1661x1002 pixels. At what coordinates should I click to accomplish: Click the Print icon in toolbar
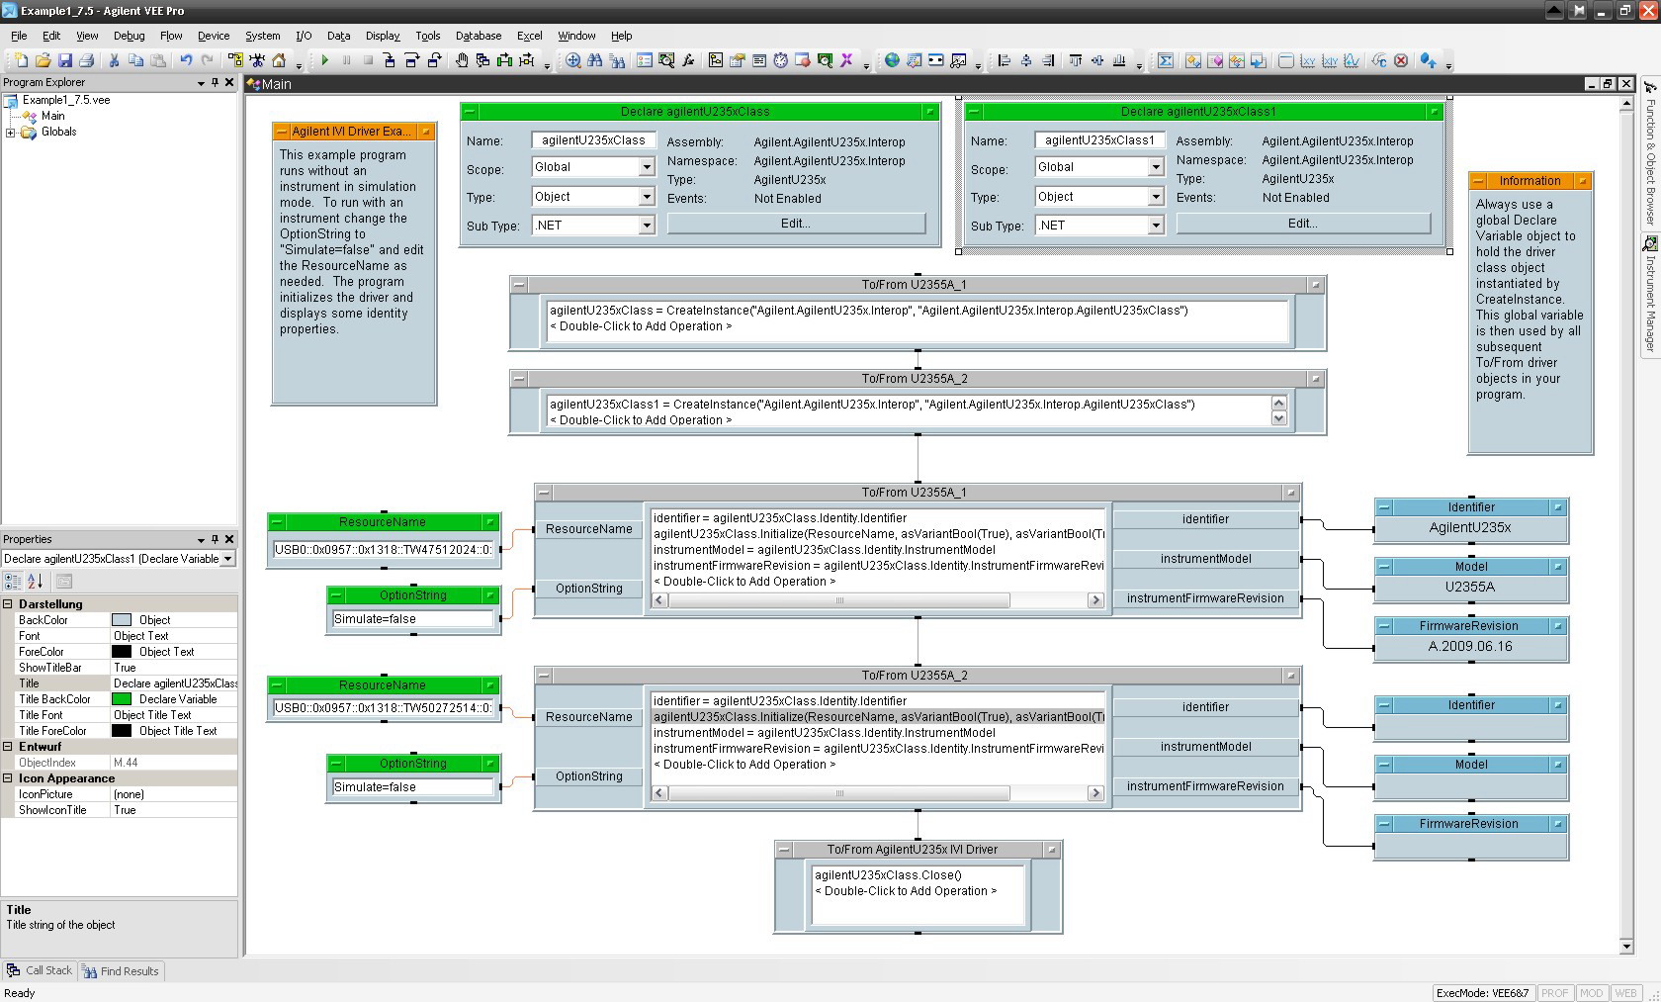pos(86,60)
